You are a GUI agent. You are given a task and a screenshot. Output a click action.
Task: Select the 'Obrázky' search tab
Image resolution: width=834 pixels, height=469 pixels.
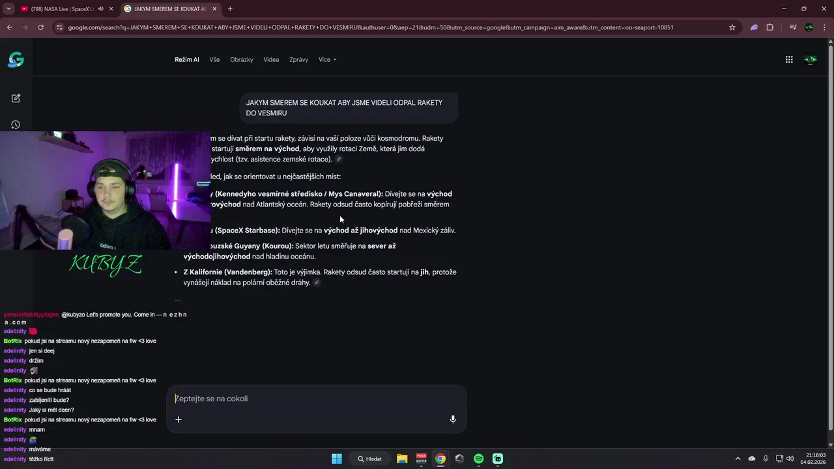(x=241, y=59)
